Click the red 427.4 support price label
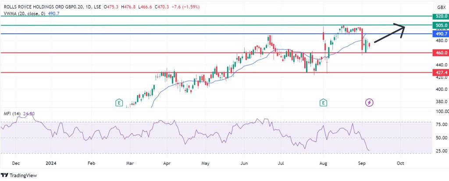449x181 pixels. 441,72
